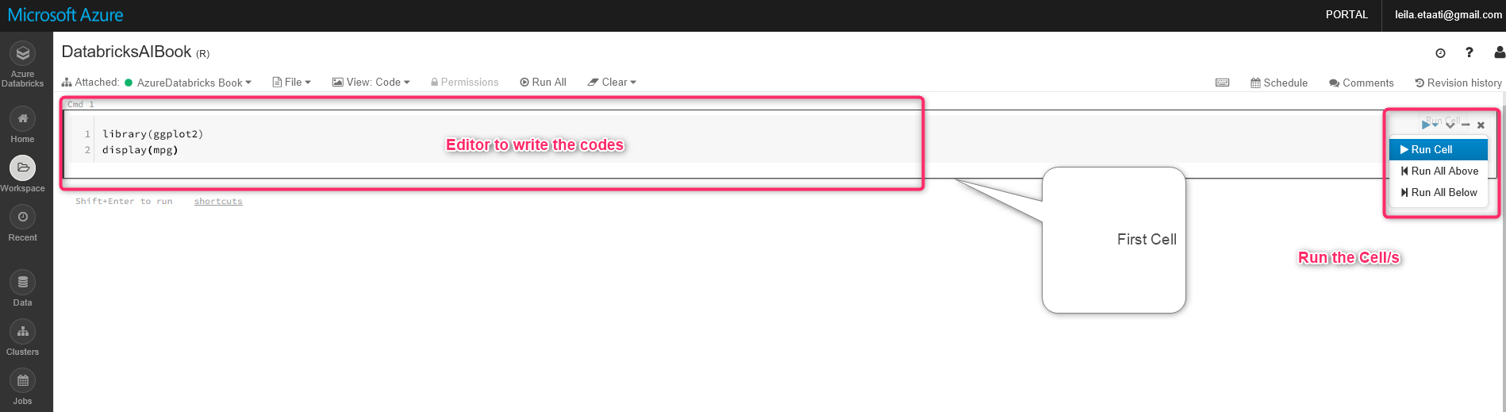
Task: Open Azure Databricks home icon
Action: pos(22,53)
